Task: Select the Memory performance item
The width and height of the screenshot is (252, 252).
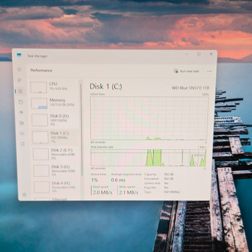Action: [x=55, y=103]
